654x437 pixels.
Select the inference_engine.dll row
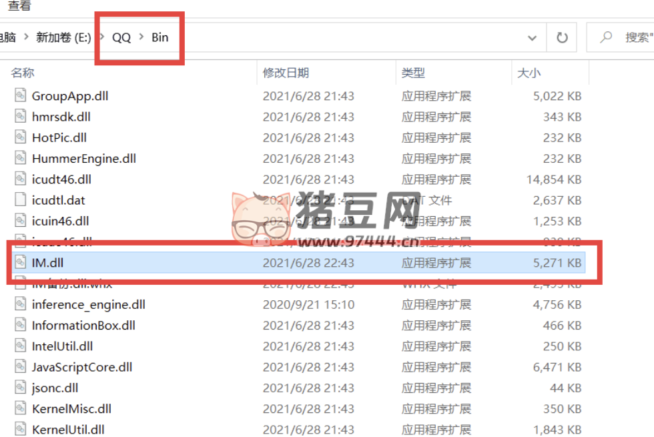point(298,304)
